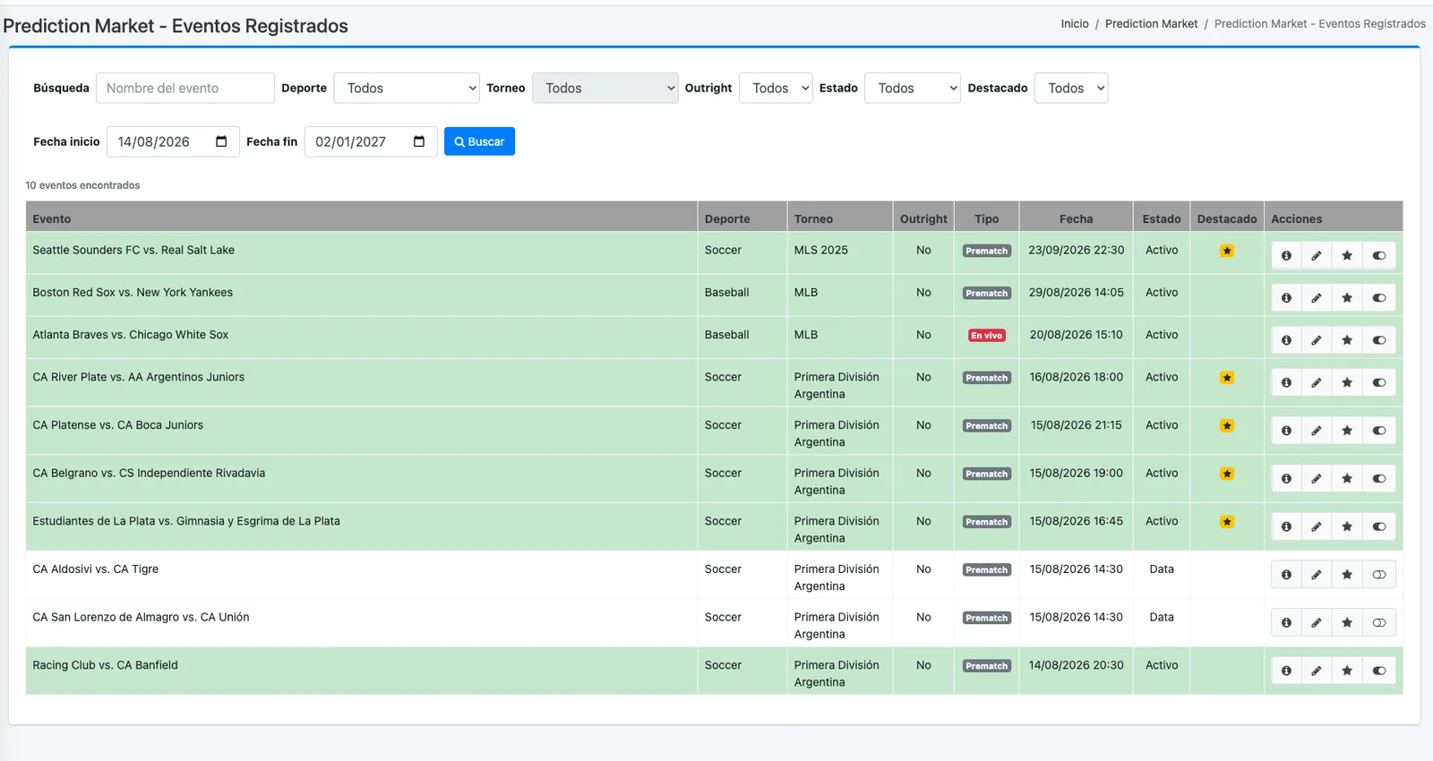
Task: Open the Deporte filter dropdown
Action: click(408, 88)
